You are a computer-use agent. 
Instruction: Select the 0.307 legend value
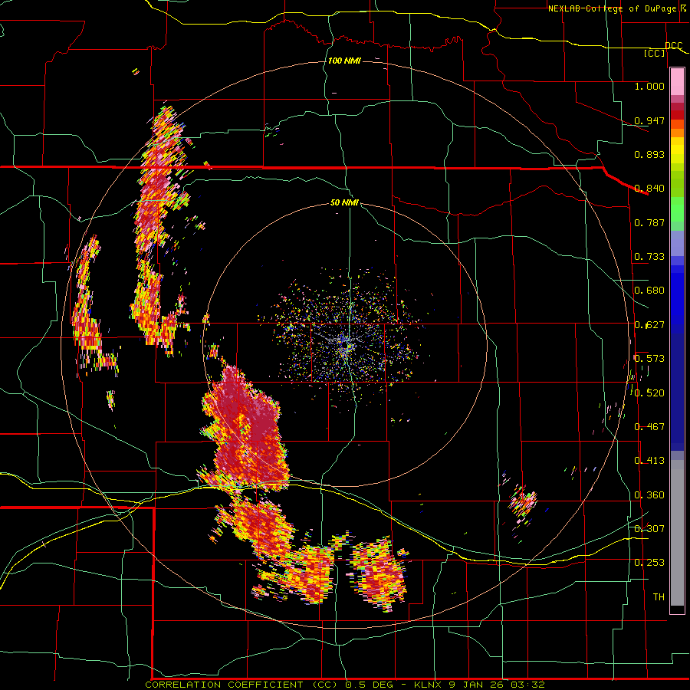pyautogui.click(x=649, y=528)
